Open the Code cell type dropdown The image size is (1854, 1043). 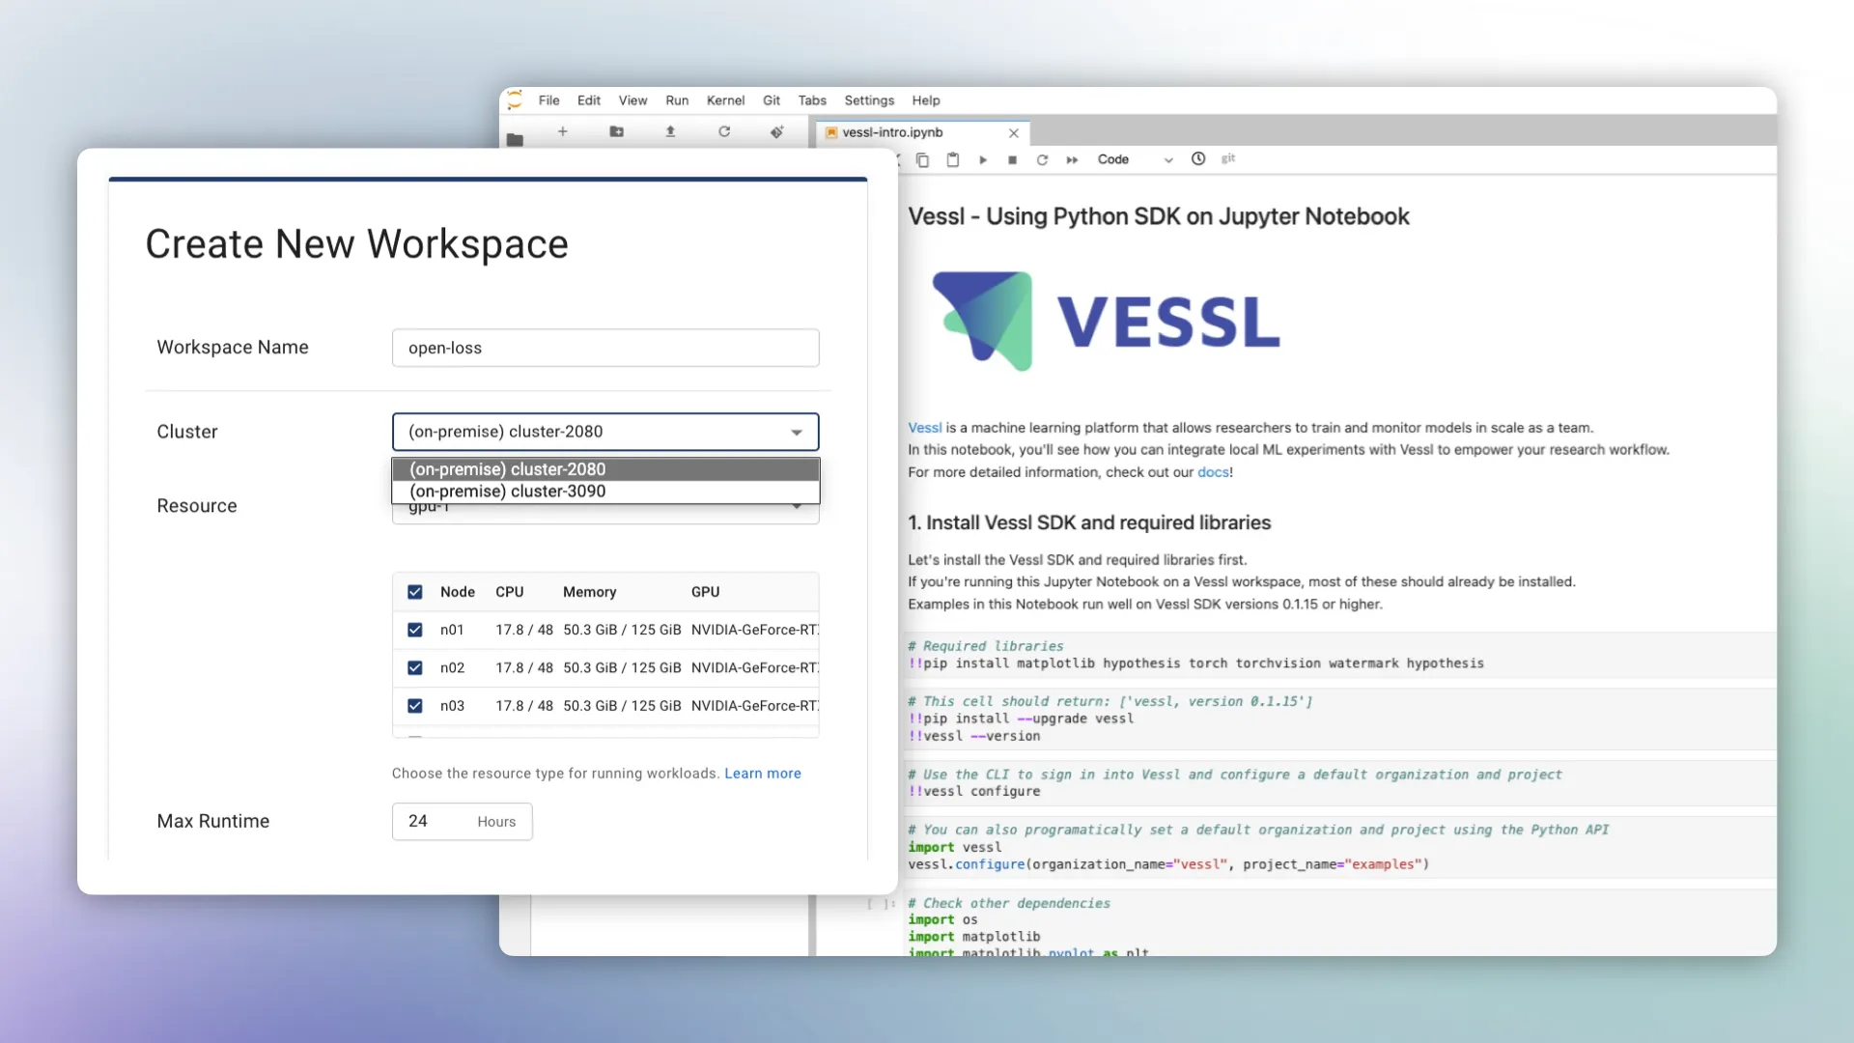[1135, 159]
